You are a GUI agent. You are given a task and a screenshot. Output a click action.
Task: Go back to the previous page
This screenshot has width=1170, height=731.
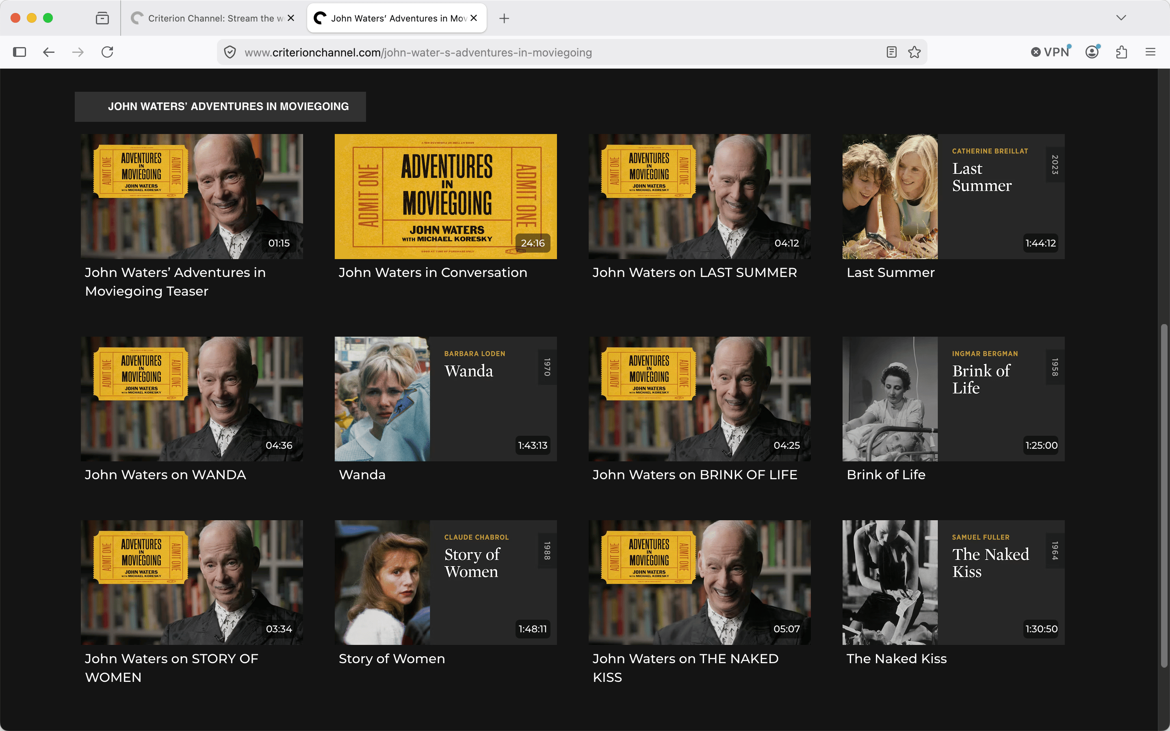pyautogui.click(x=49, y=52)
